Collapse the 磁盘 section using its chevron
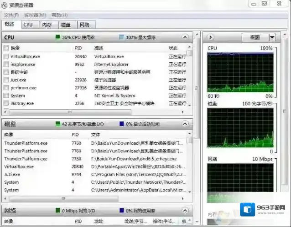Viewport: 291px width, 227px height. point(185,124)
